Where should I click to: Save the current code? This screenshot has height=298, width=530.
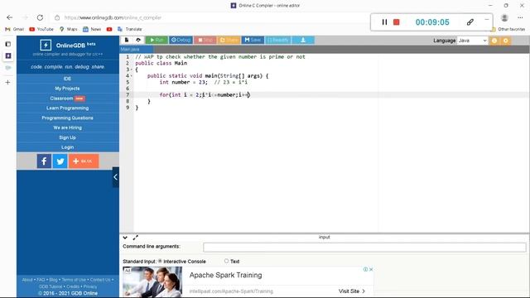(253, 40)
